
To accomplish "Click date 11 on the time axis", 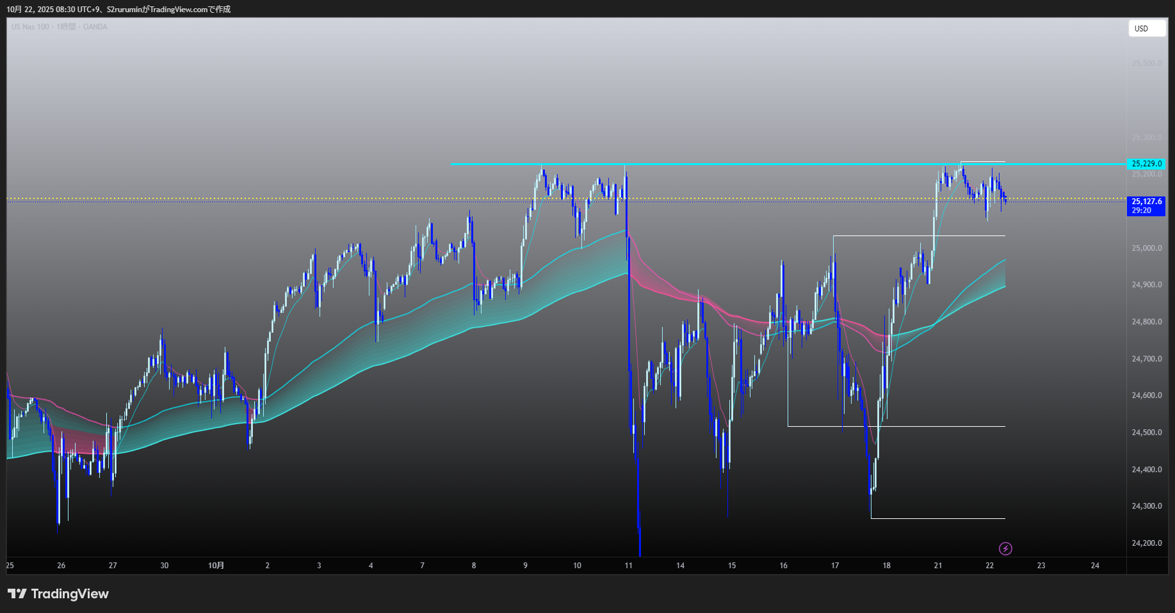I will [x=628, y=566].
